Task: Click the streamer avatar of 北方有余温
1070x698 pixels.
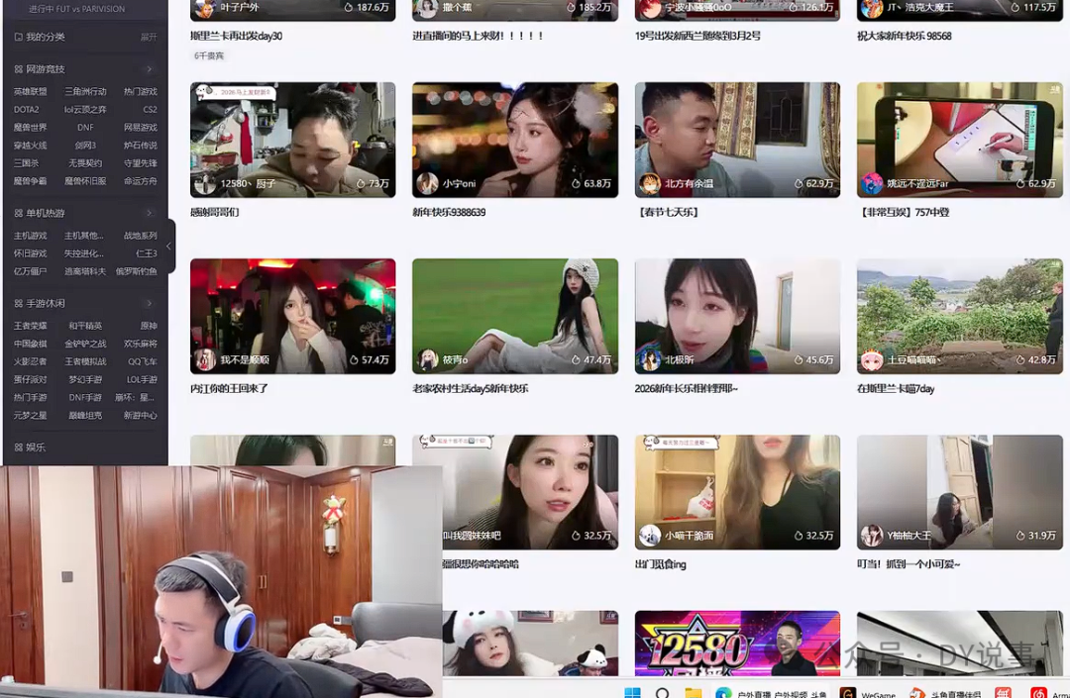Action: click(650, 183)
